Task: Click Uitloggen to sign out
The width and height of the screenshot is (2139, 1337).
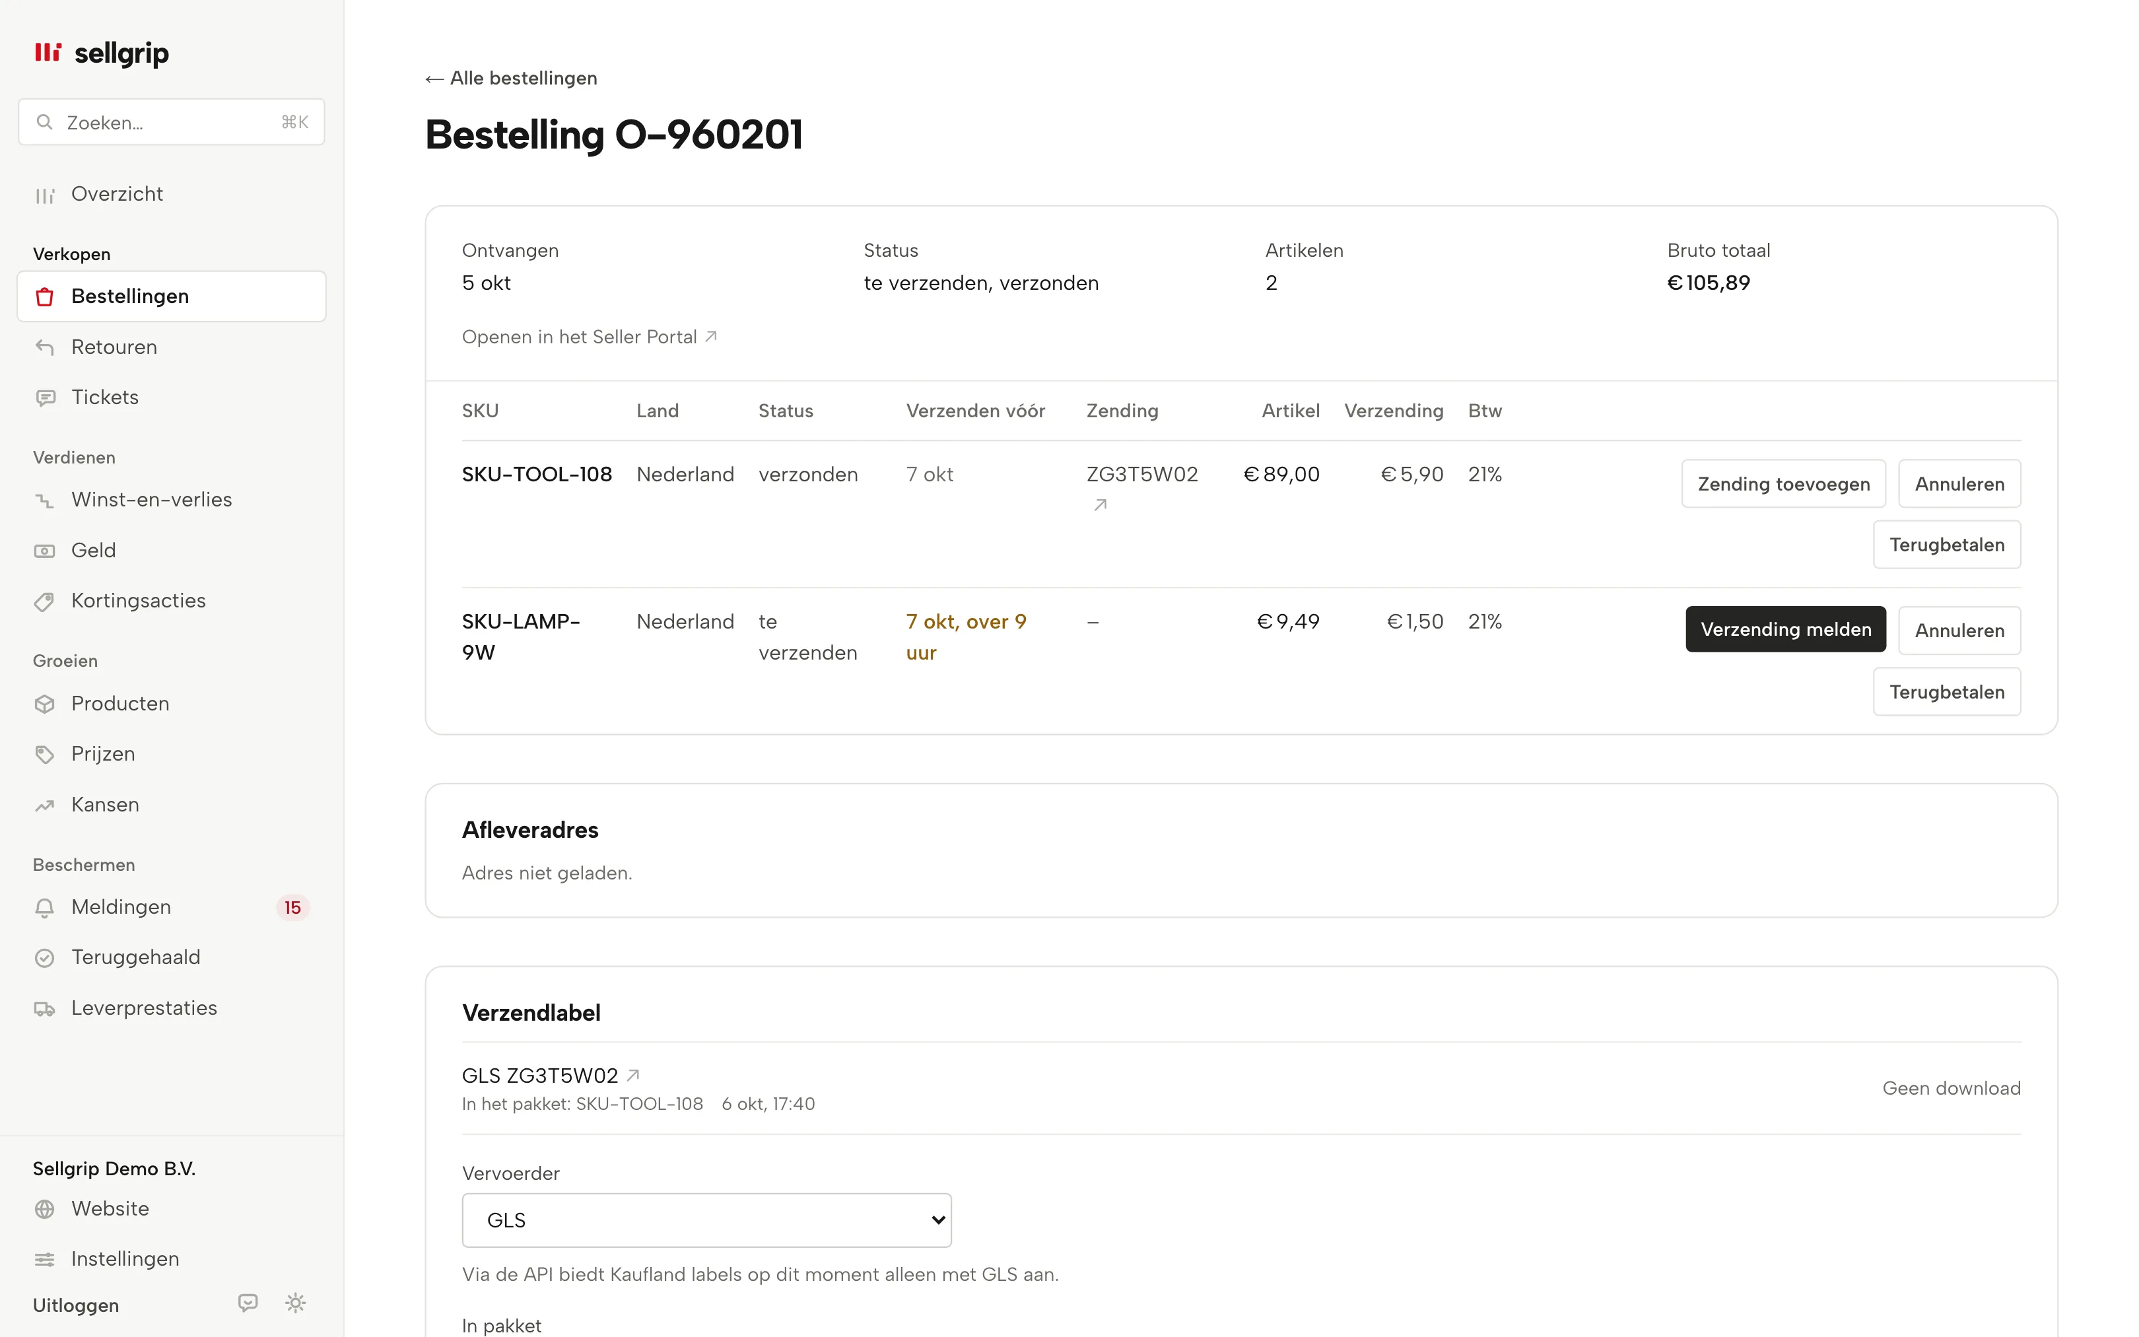Action: click(x=76, y=1305)
